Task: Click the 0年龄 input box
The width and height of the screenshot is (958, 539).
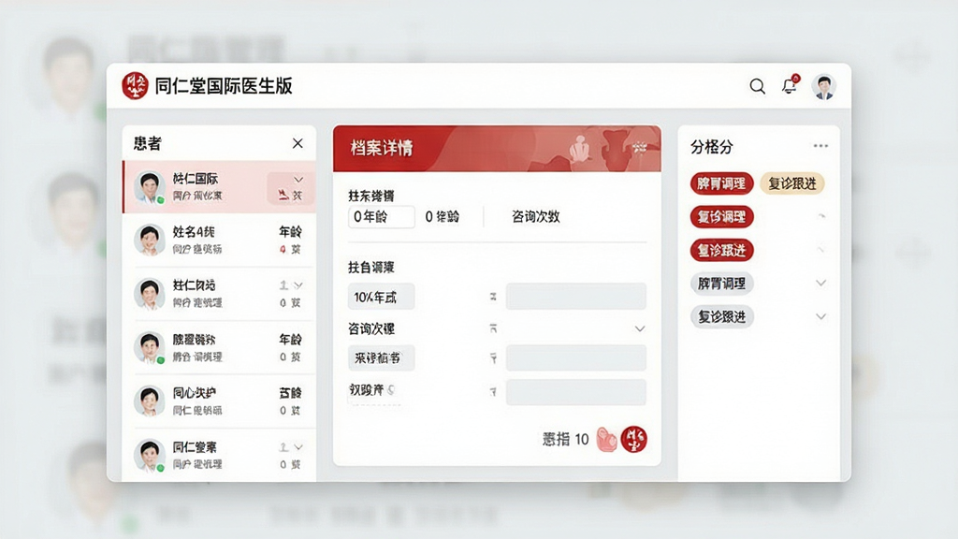Action: pos(382,217)
